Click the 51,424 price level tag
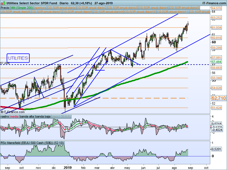Viewport: 227px width, 170px height. tap(217, 108)
